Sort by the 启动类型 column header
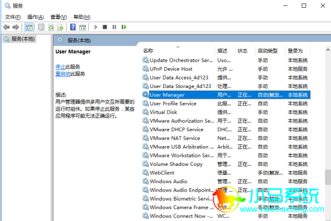This screenshot has width=331, height=221. click(x=270, y=51)
